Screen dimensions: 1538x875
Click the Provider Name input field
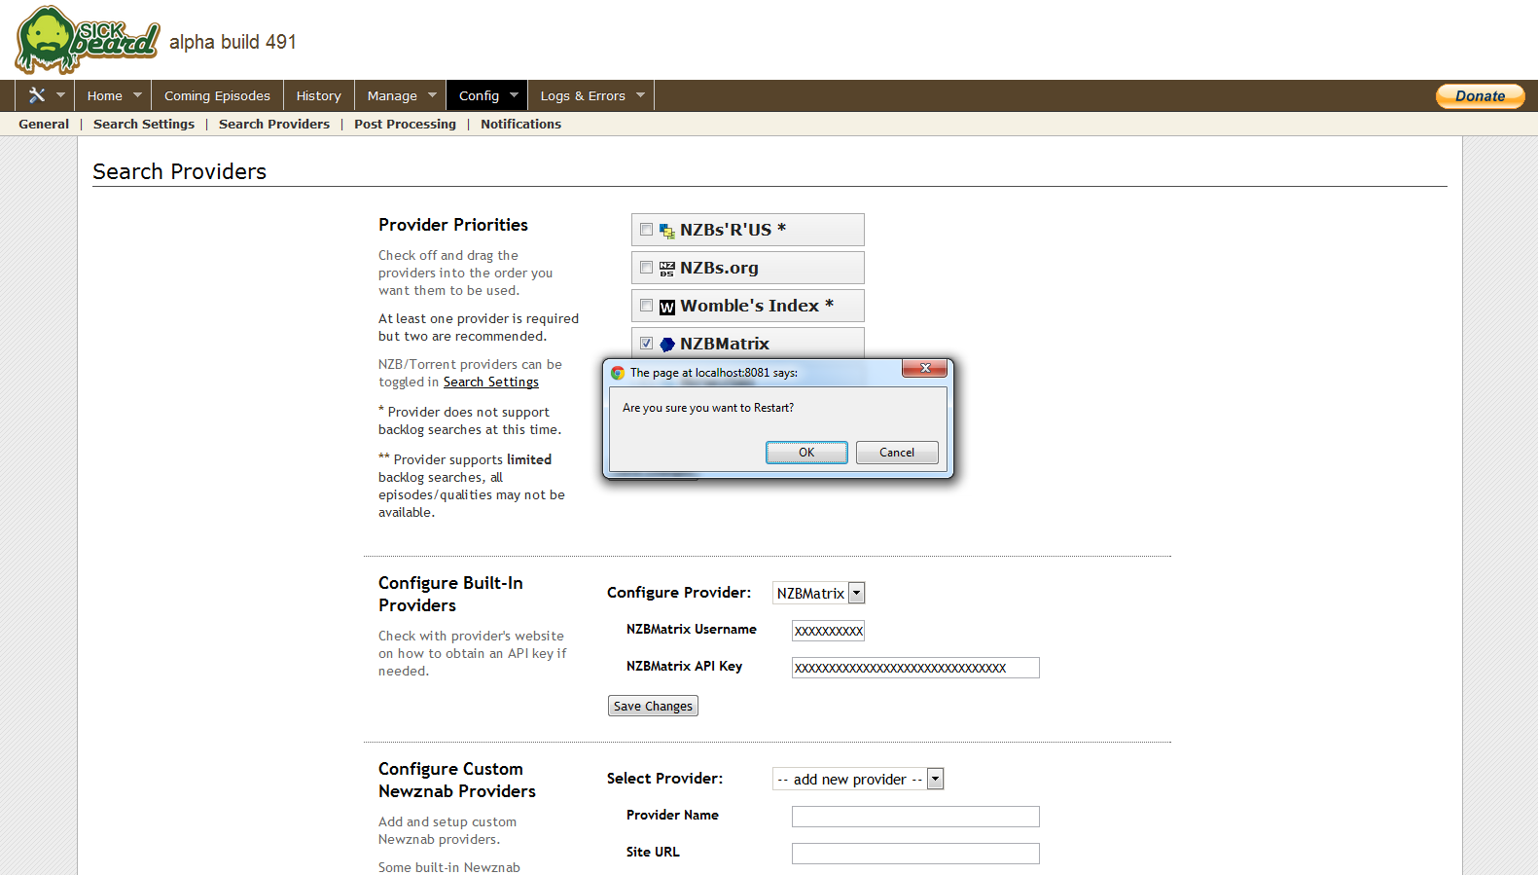click(915, 817)
